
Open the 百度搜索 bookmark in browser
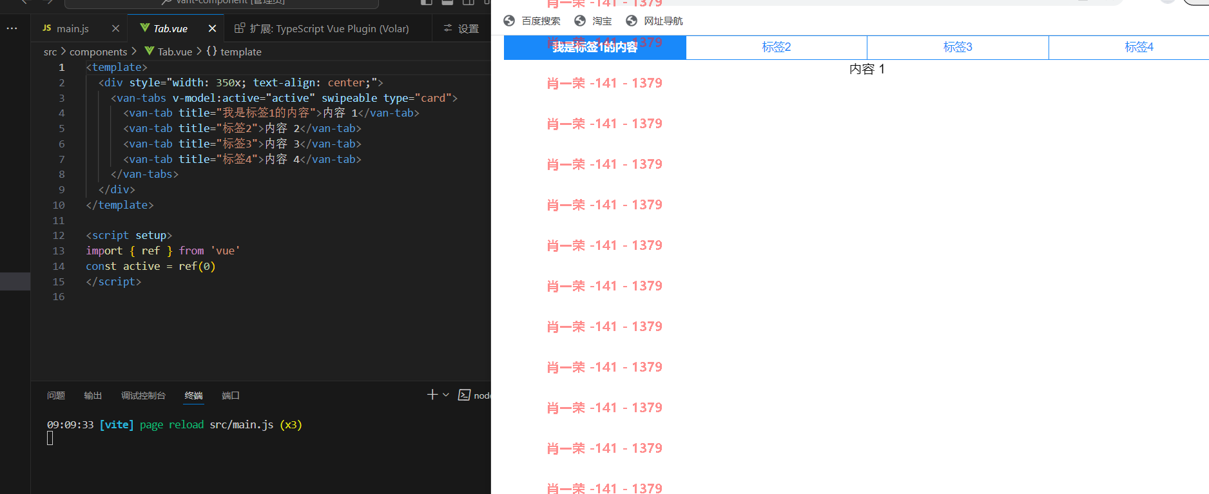coord(532,21)
